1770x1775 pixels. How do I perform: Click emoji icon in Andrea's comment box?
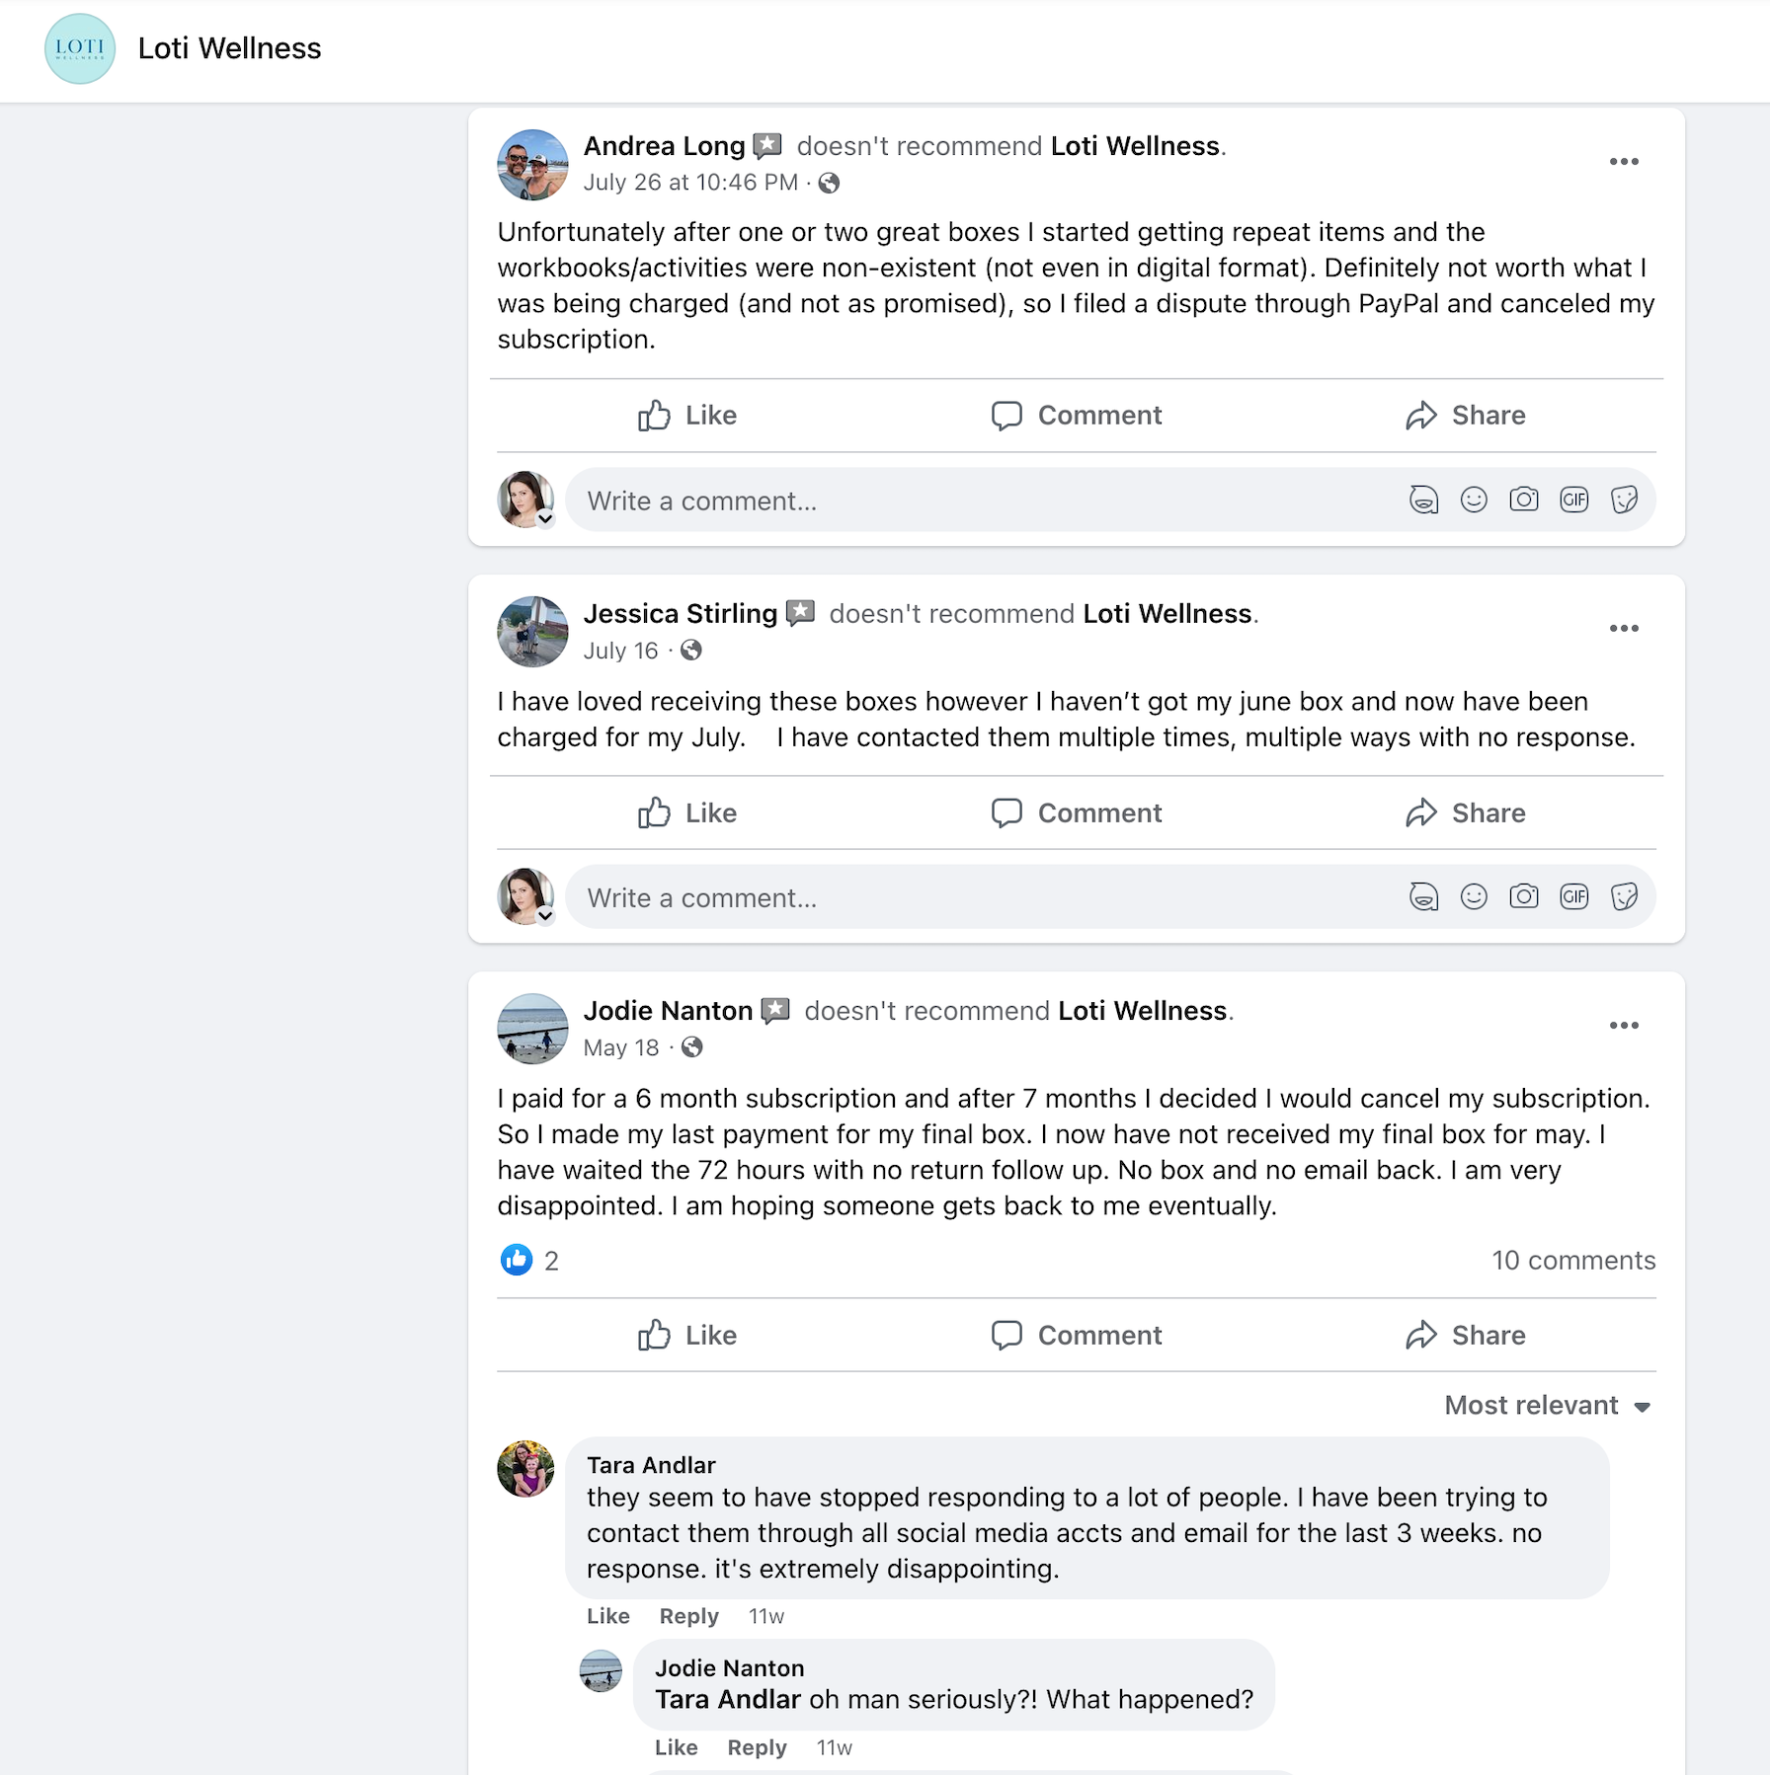coord(1474,501)
